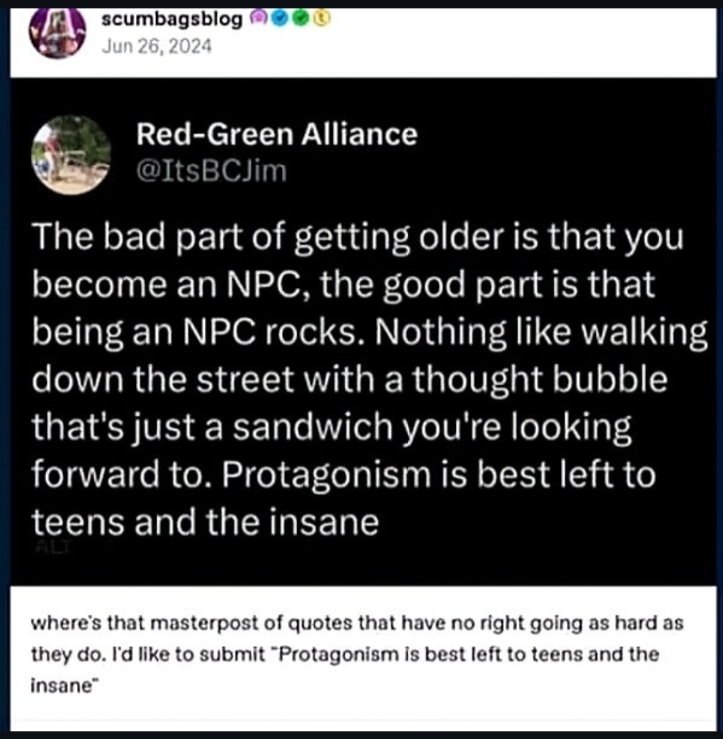Image resolution: width=723 pixels, height=739 pixels.
Task: Open the Red-Green Alliance profile picture
Action: (x=71, y=155)
